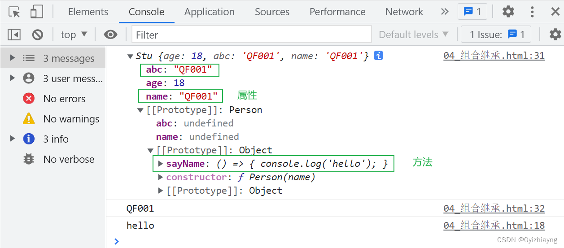Switch to the Elements tab
The image size is (564, 248).
[88, 12]
